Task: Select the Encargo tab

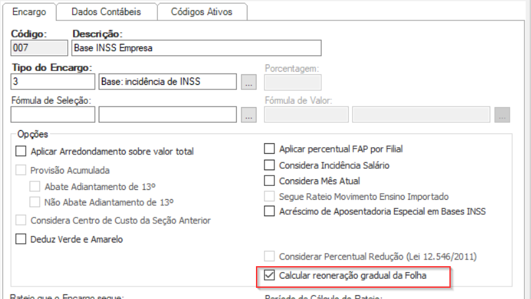Action: 28,12
